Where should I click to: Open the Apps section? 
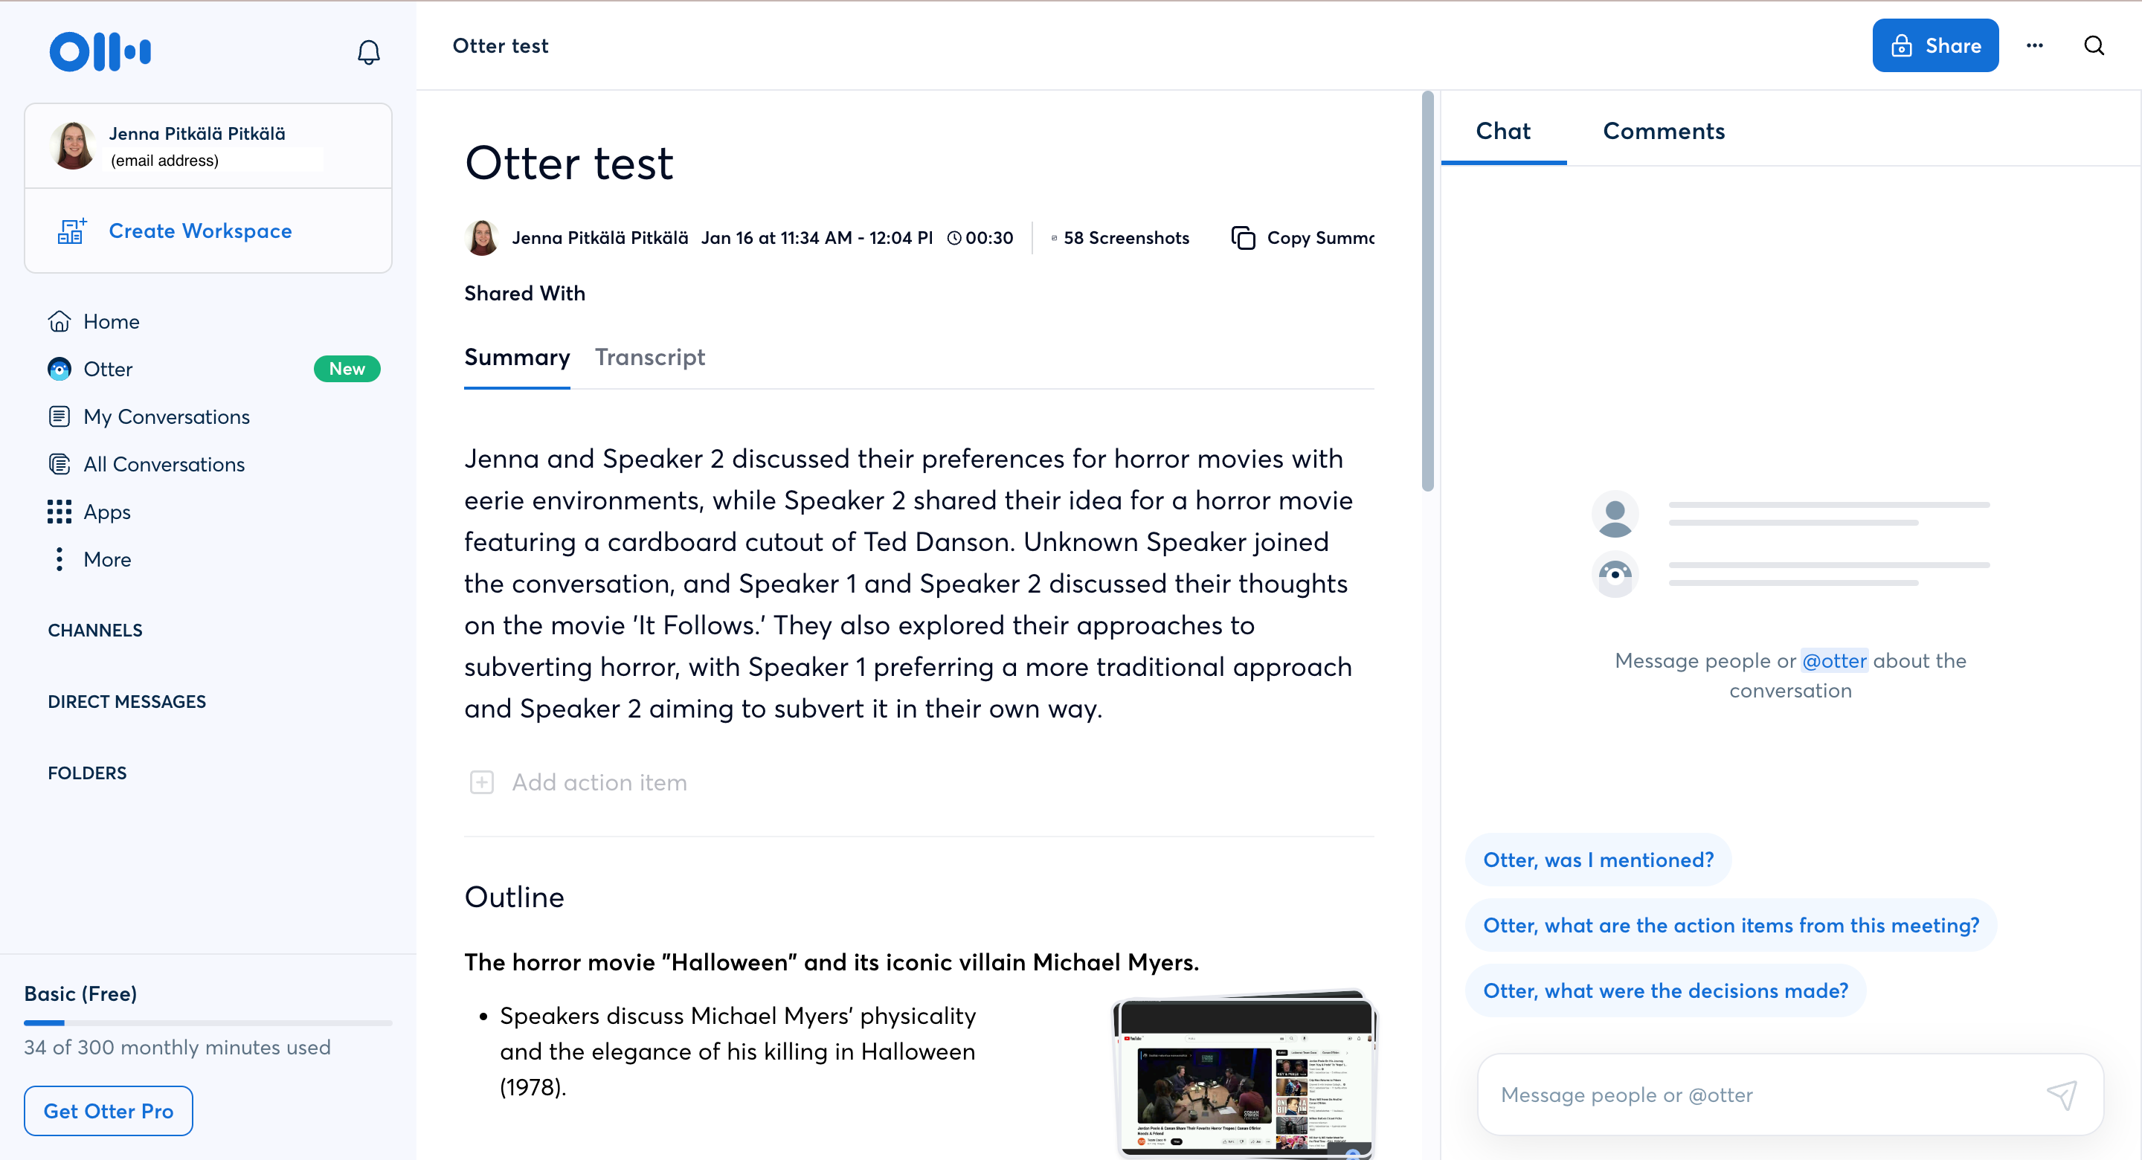tap(106, 512)
